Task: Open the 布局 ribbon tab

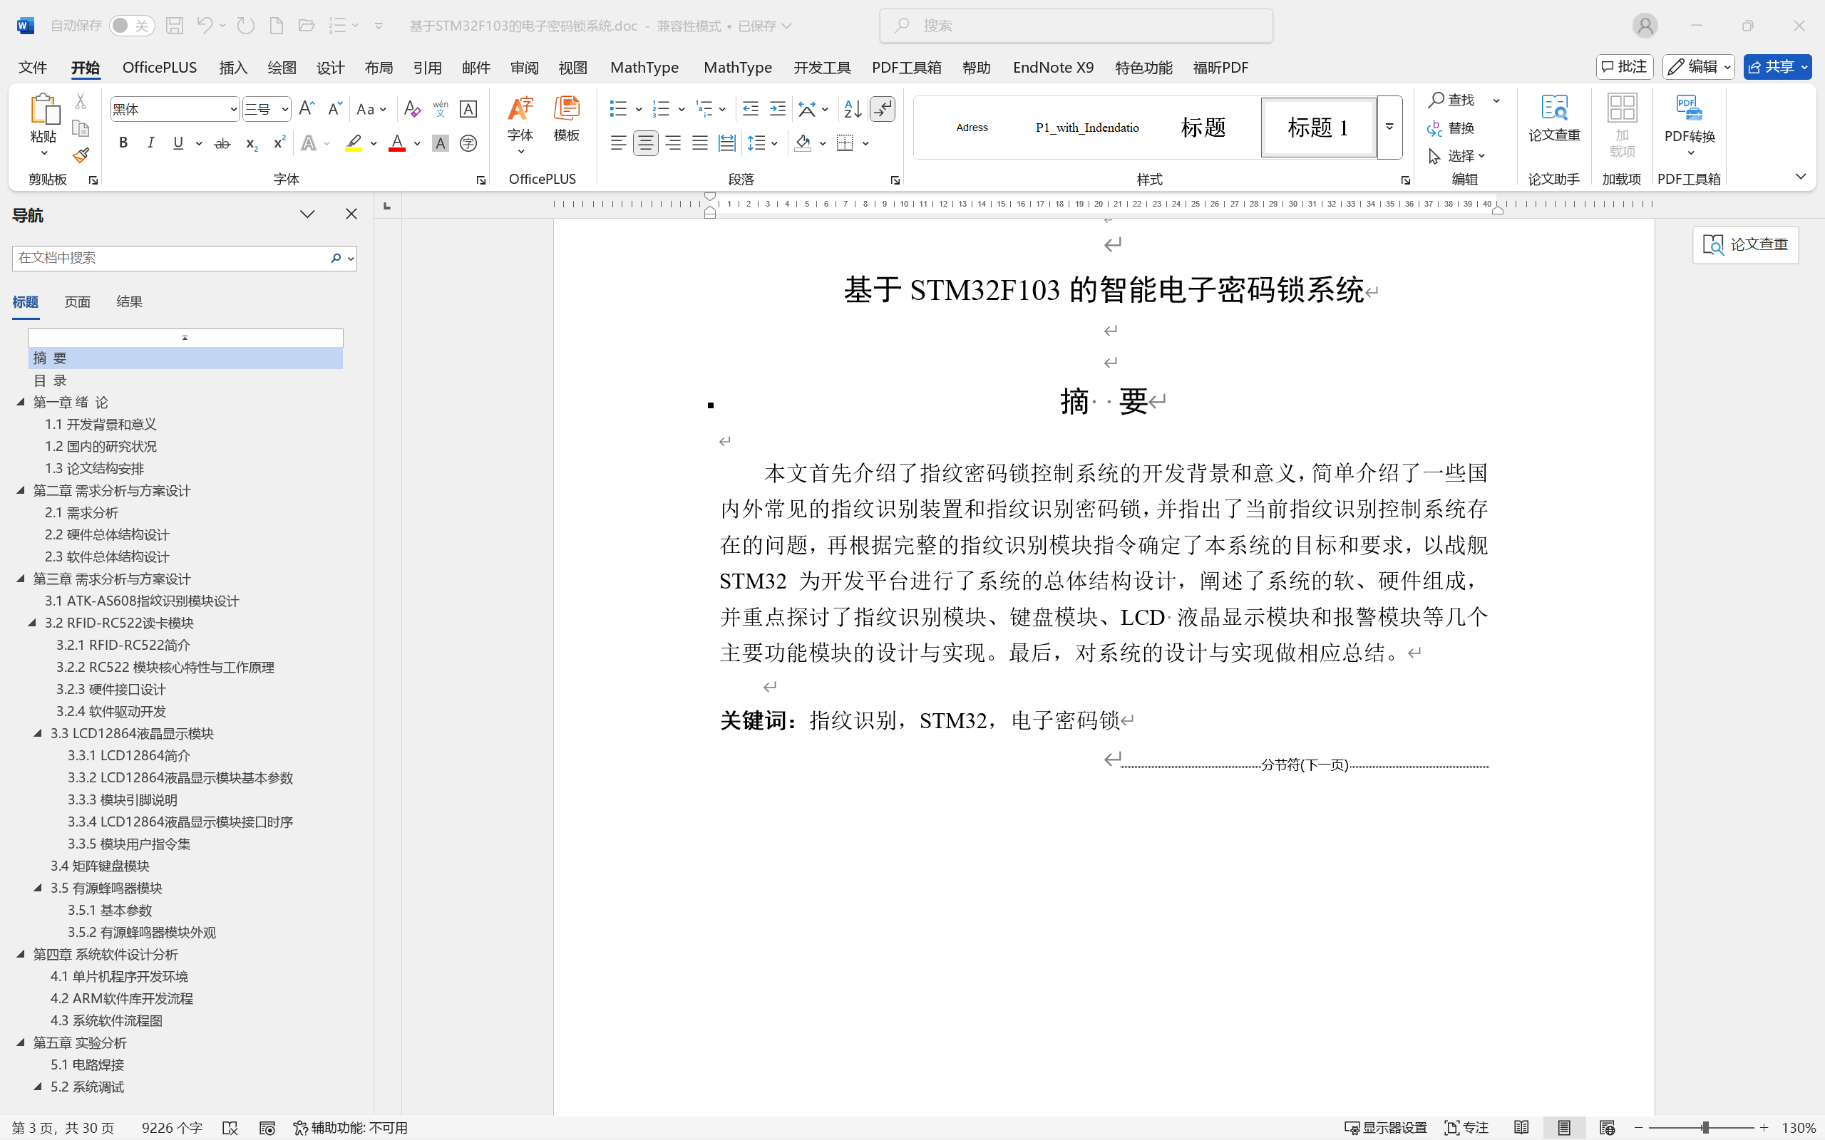Action: click(x=379, y=67)
